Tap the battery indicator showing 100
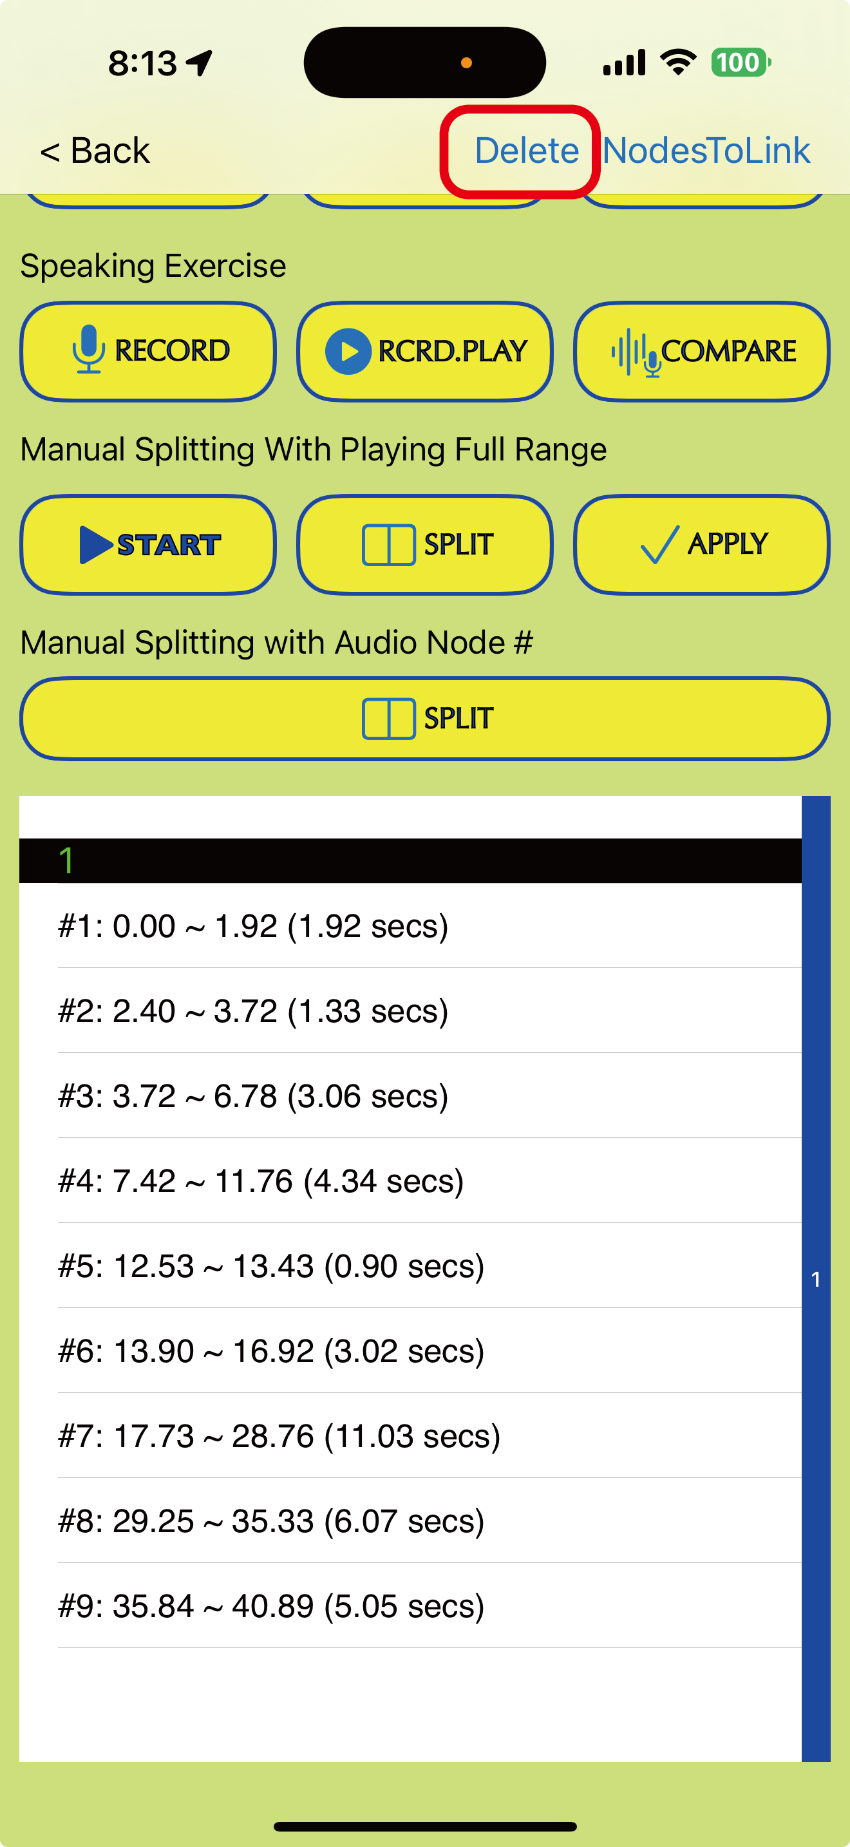850x1847 pixels. coord(740,62)
